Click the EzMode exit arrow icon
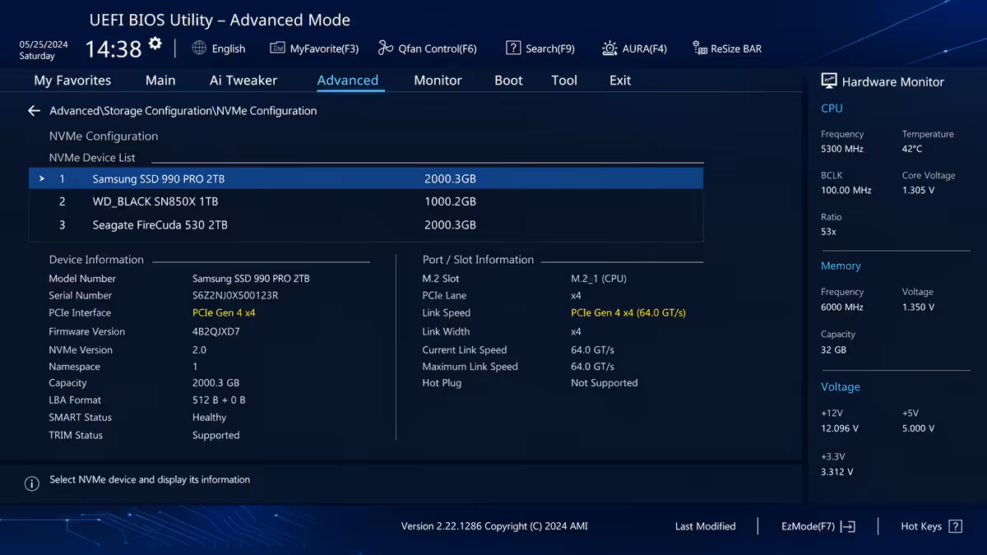The width and height of the screenshot is (987, 555). (x=848, y=526)
